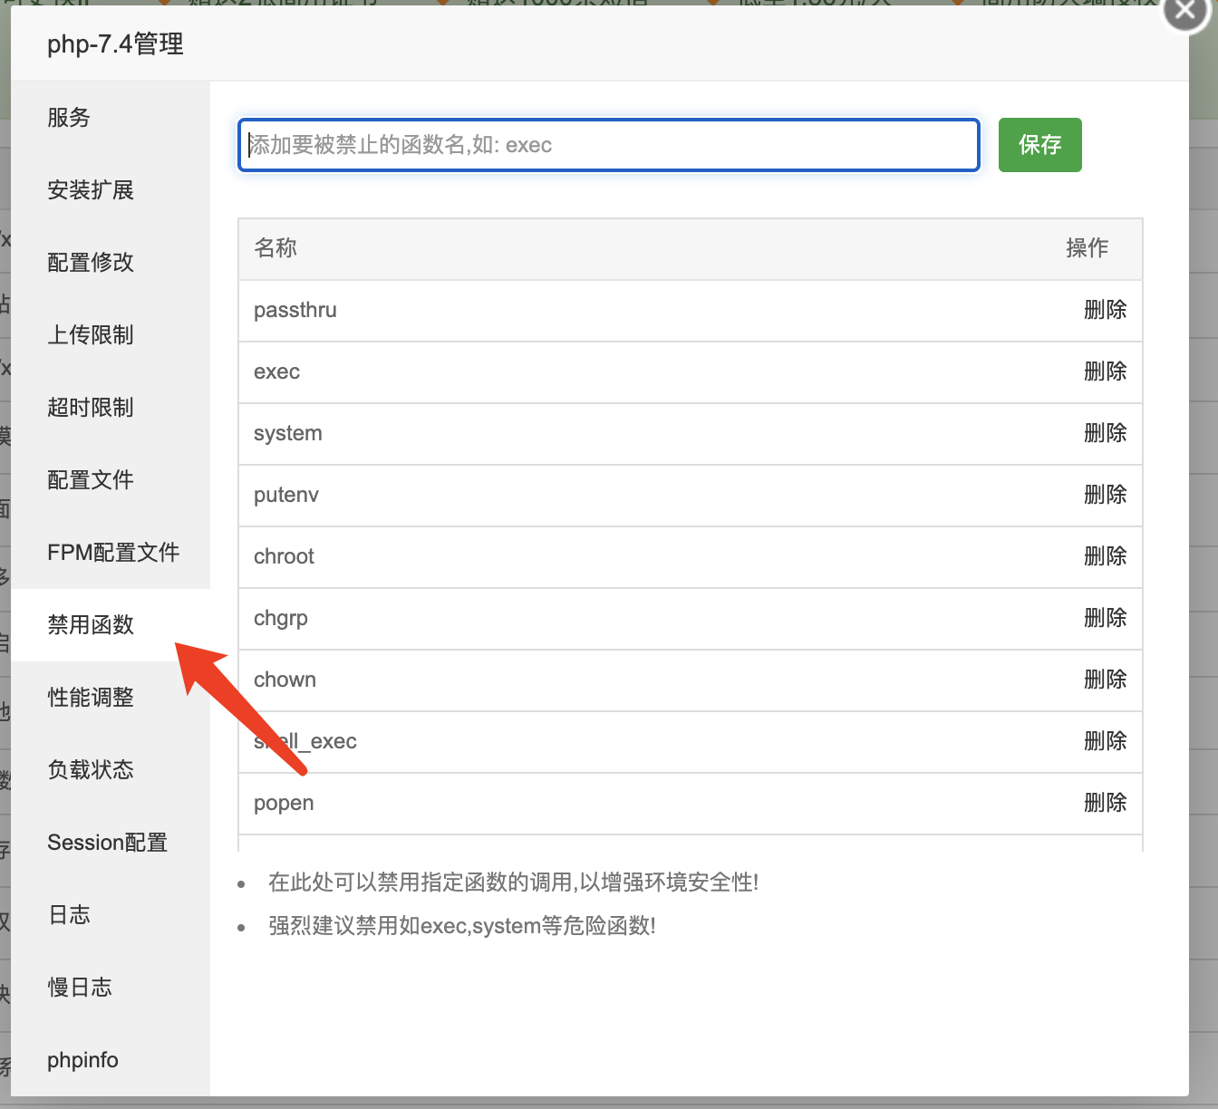Image resolution: width=1218 pixels, height=1109 pixels.
Task: Open the 配置修改 section
Action: (90, 262)
